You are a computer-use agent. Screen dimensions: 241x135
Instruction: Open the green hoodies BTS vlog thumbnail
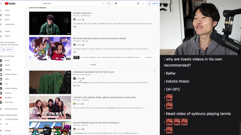pyautogui.click(x=50, y=82)
